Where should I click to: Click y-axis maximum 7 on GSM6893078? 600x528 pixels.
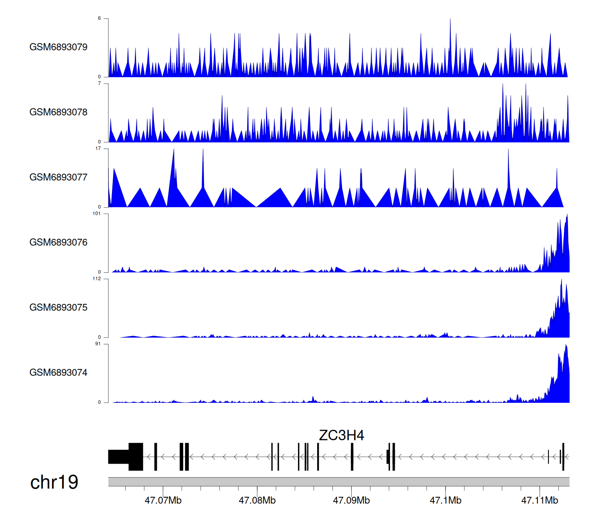point(99,84)
